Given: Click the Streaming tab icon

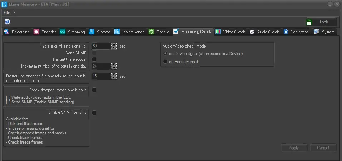Looking at the screenshot, I should pyautogui.click(x=63, y=32).
